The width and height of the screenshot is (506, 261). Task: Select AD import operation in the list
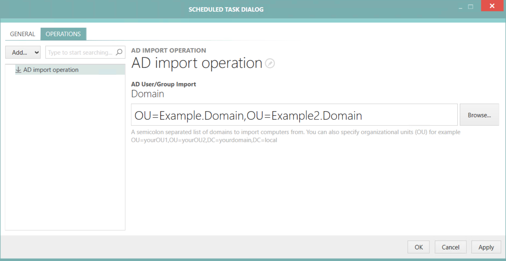51,70
